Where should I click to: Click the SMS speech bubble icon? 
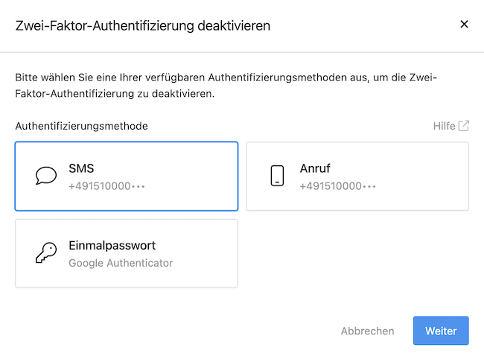(x=46, y=176)
